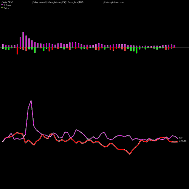Viewport: 189px width, 189px height.
Task: Click the highest peak of magenta volume line
Action: 31,101
